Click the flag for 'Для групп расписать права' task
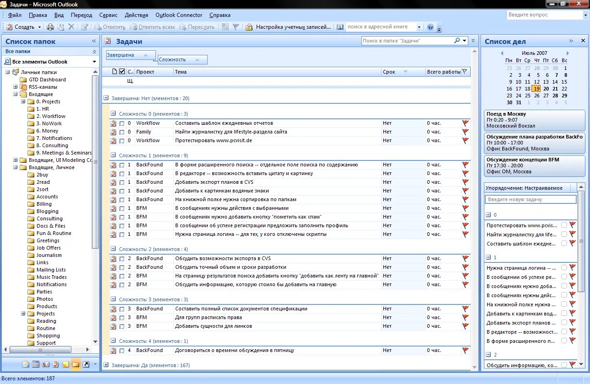The width and height of the screenshot is (590, 384). pyautogui.click(x=466, y=317)
